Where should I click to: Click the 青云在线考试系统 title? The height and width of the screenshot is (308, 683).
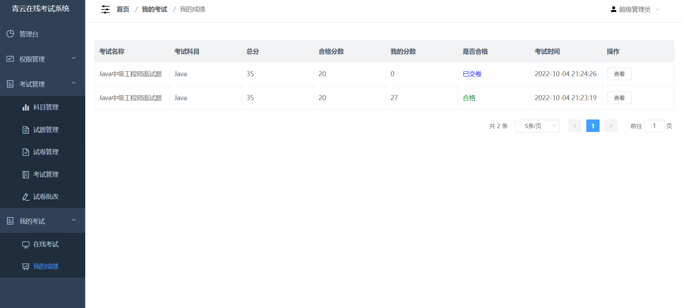pos(40,9)
